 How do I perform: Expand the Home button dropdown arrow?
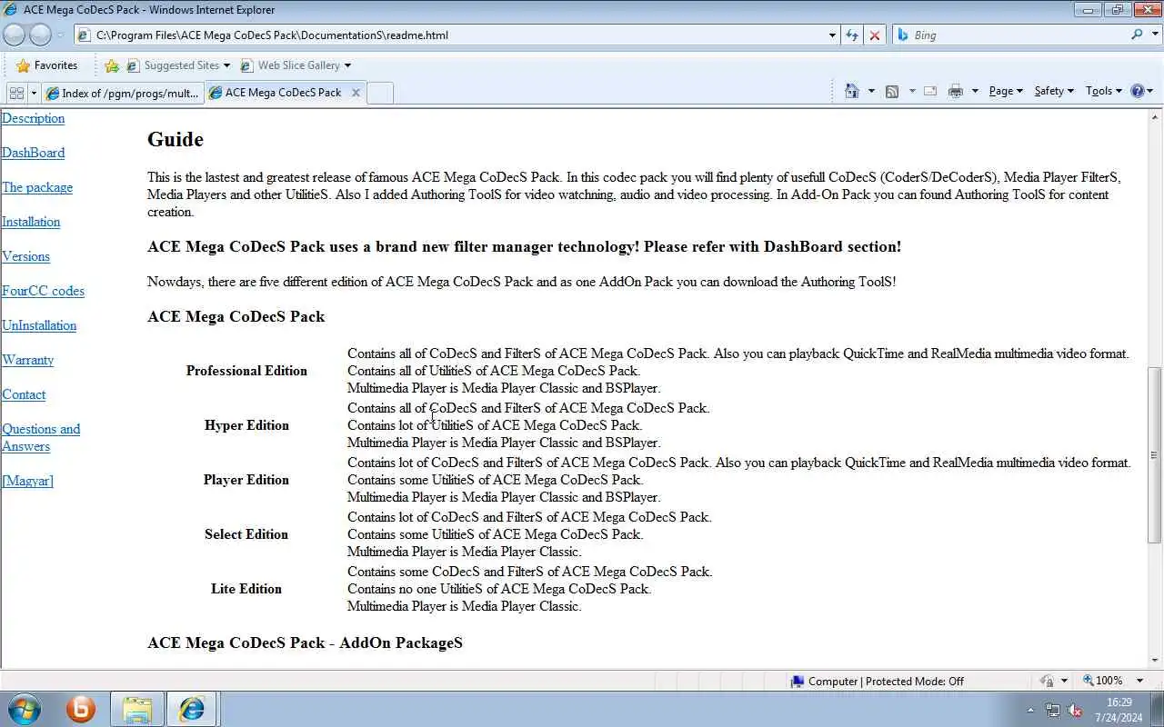pyautogui.click(x=871, y=91)
